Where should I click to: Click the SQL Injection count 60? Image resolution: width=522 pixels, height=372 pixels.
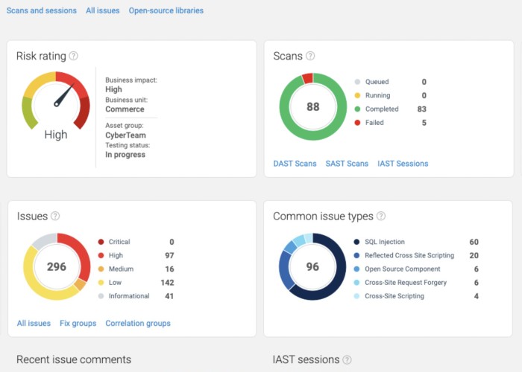pyautogui.click(x=474, y=242)
